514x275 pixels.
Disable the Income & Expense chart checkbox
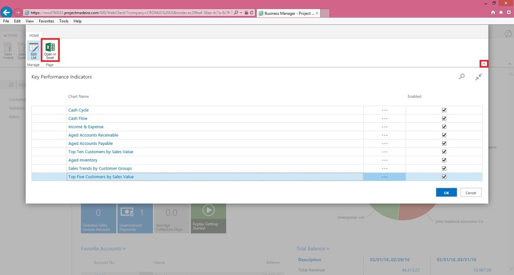coord(444,127)
